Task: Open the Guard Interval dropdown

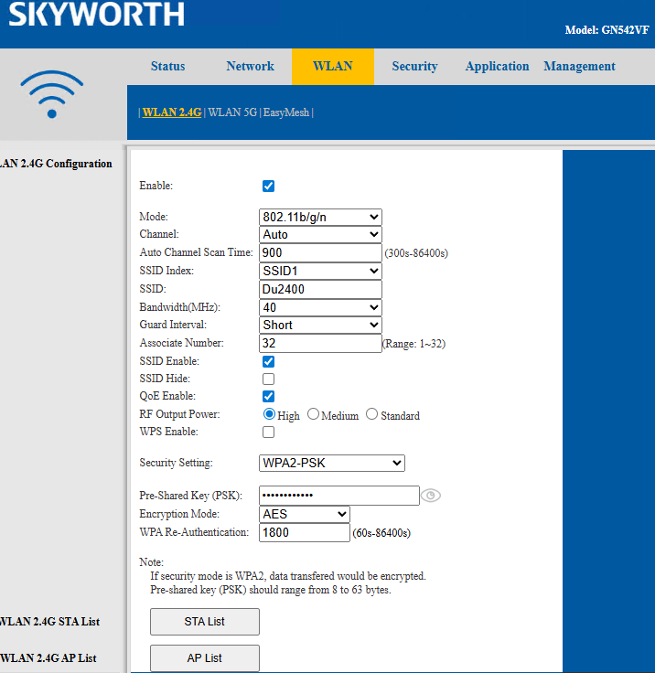Action: point(320,325)
